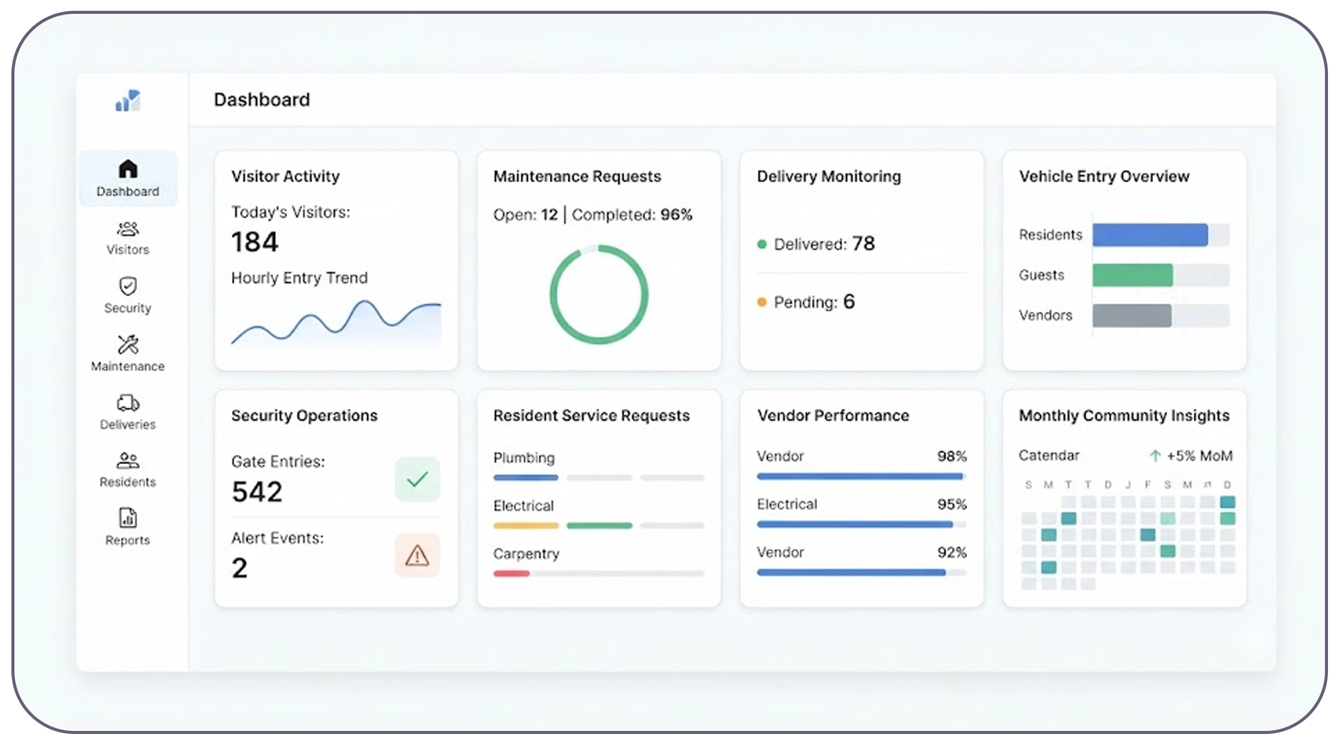Screen dimensions: 1337x746
Task: Open the Security shield icon
Action: pos(128,286)
